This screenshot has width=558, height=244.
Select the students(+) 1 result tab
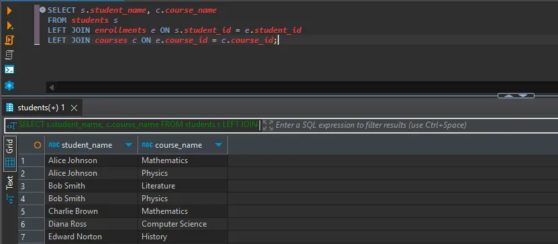point(41,108)
